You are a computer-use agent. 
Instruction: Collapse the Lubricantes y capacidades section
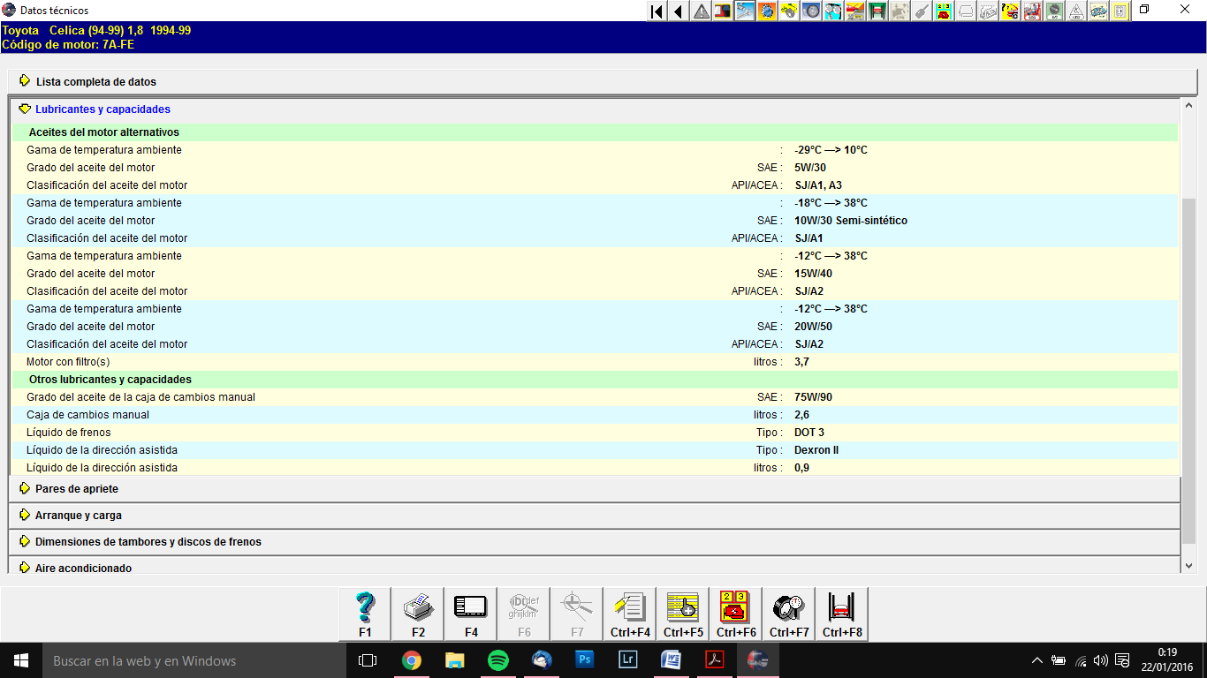[595, 109]
